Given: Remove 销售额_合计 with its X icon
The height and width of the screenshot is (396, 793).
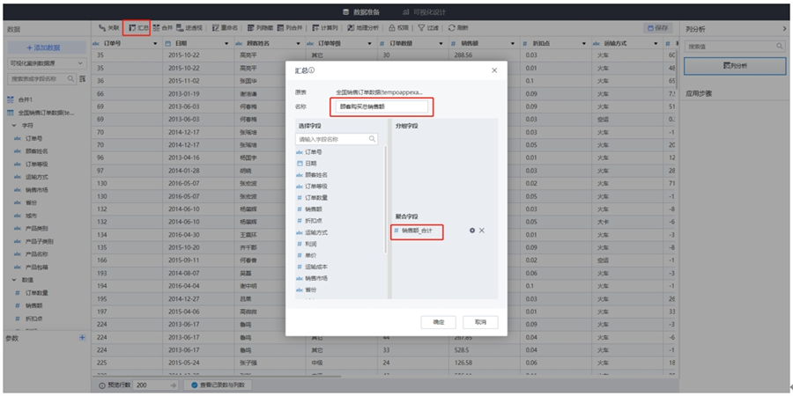Looking at the screenshot, I should (x=482, y=231).
